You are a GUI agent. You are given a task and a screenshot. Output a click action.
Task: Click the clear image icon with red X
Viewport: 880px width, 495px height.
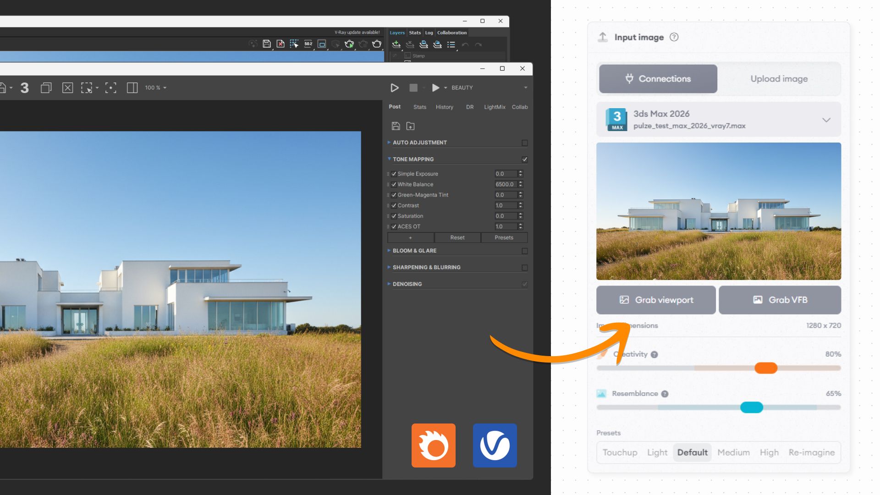[280, 44]
